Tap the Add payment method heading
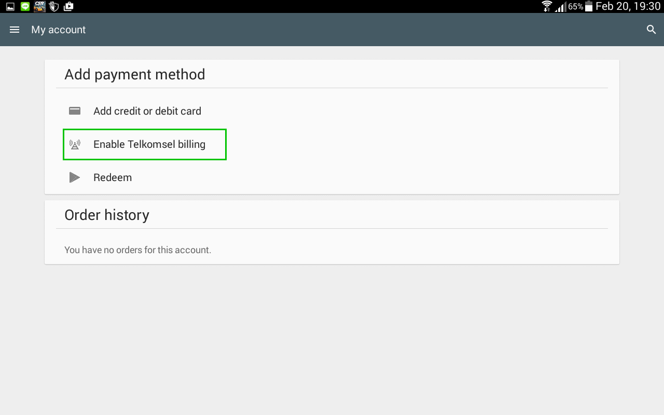 click(x=135, y=74)
